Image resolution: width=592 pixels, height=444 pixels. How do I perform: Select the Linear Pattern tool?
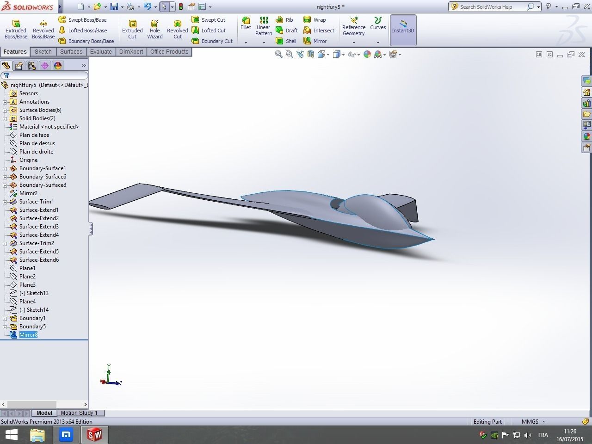(264, 26)
